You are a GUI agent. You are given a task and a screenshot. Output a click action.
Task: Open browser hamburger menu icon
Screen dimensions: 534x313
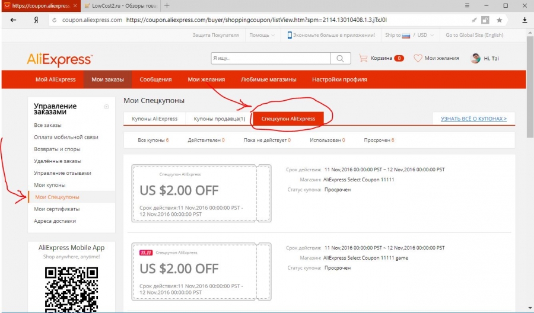tap(468, 5)
